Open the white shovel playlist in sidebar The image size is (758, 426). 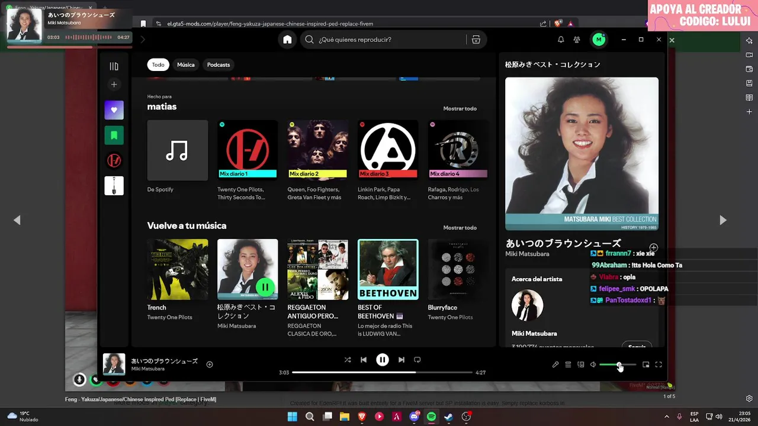pyautogui.click(x=114, y=186)
